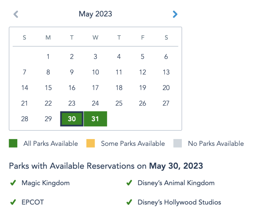Image resolution: width=253 pixels, height=215 pixels.
Task: Click the EPCOT park name
Action: [x=33, y=202]
